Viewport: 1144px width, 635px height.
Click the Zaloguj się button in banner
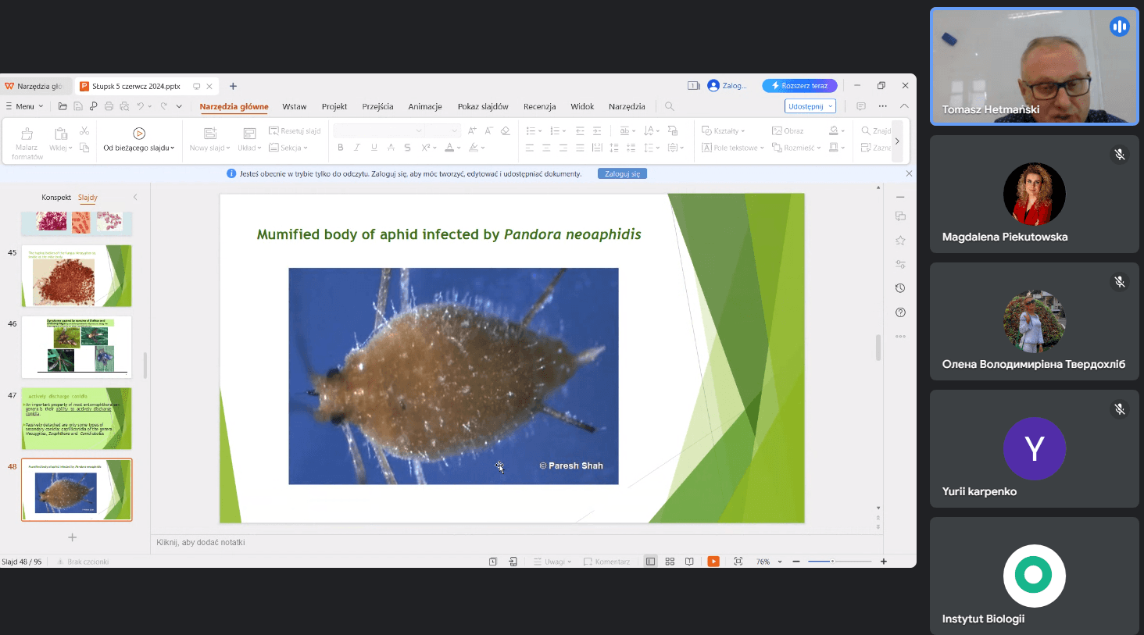622,173
